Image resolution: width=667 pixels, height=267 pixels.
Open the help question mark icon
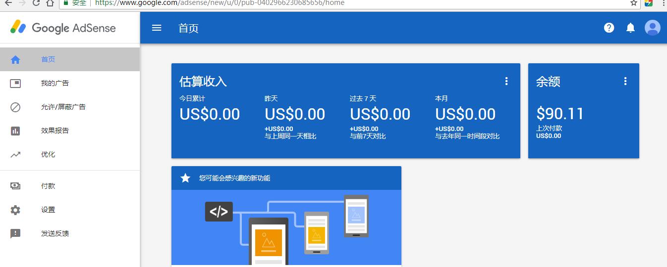pyautogui.click(x=609, y=28)
